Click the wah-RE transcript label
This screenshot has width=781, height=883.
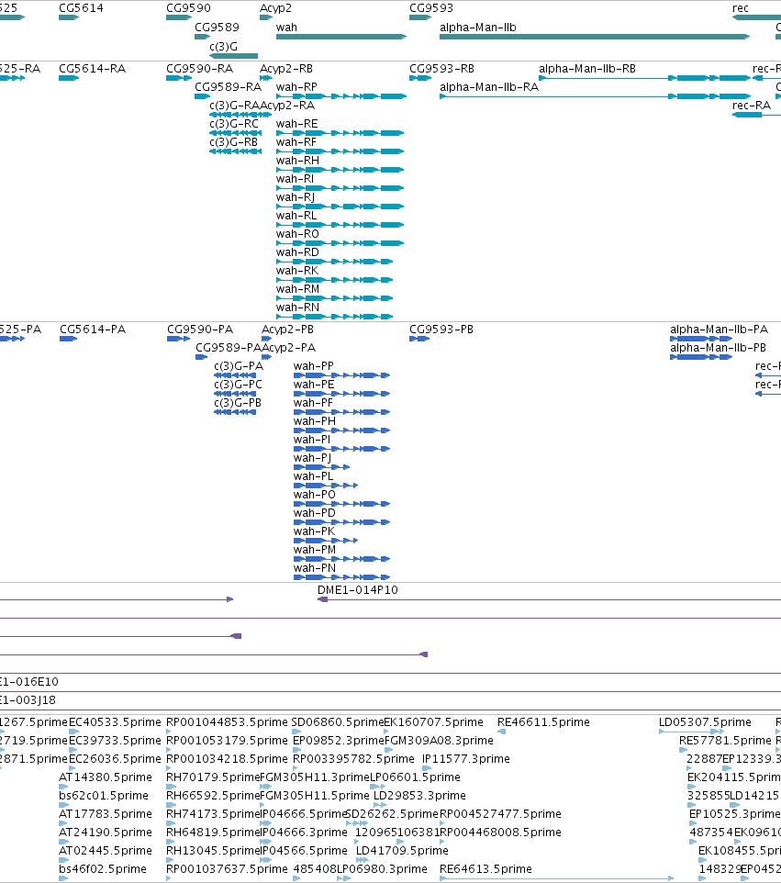(296, 124)
